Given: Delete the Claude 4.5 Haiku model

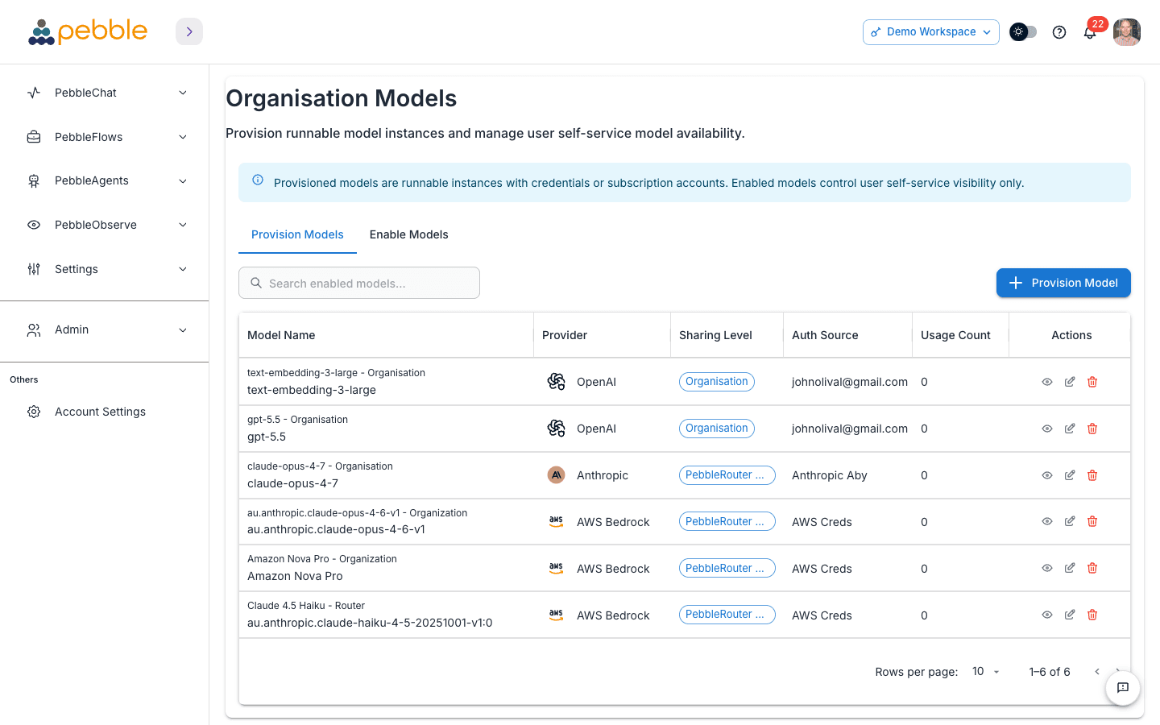Looking at the screenshot, I should tap(1092, 615).
